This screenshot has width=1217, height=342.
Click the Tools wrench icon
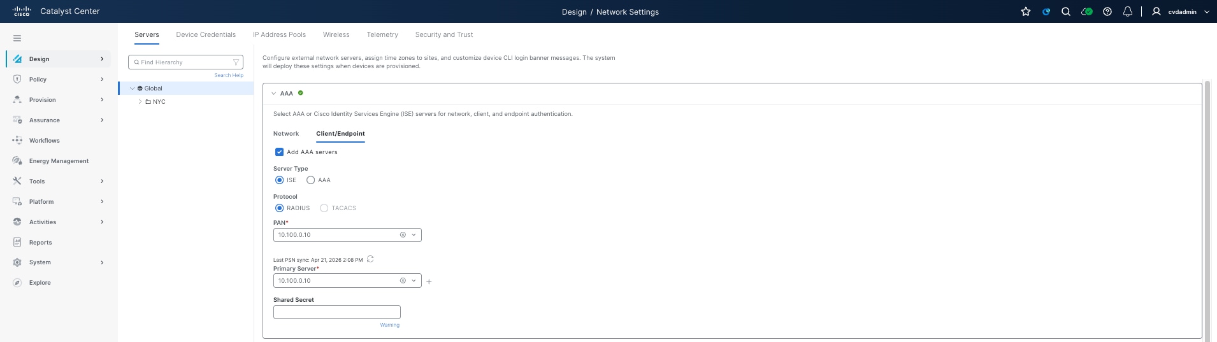point(17,181)
